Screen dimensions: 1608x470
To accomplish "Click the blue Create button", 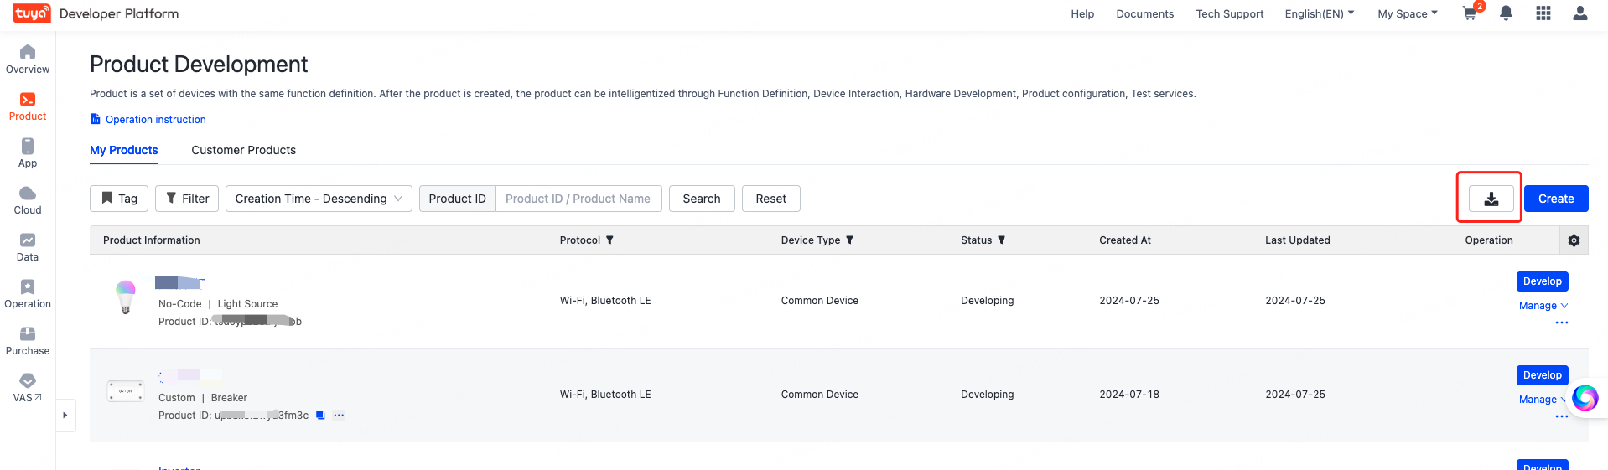I will tap(1555, 199).
